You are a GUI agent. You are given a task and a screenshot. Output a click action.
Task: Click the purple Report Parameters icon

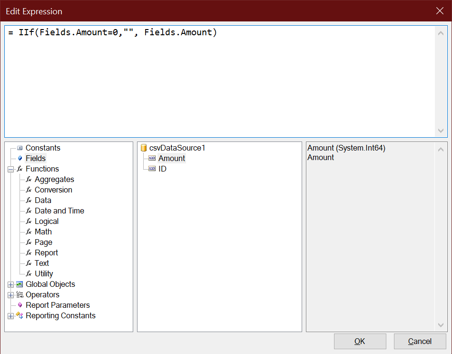(20, 305)
